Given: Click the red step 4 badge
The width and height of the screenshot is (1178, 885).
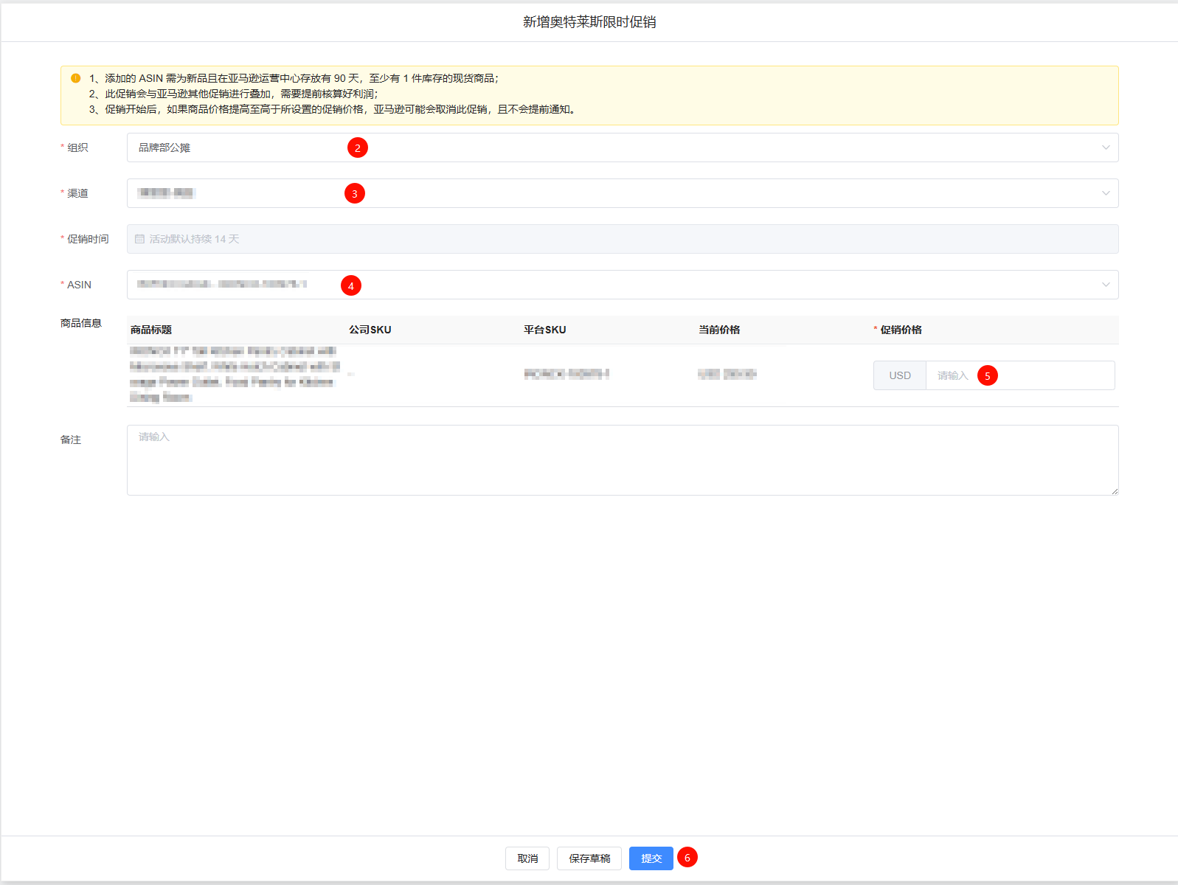Looking at the screenshot, I should coord(351,285).
